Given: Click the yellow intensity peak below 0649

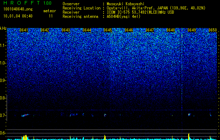Looking at the screenshot, I should 189,136.
